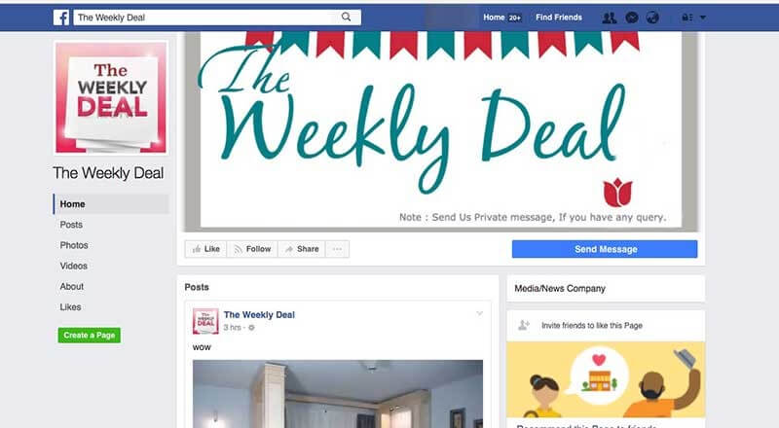
Task: Open the three-dots more options button
Action: pos(337,249)
